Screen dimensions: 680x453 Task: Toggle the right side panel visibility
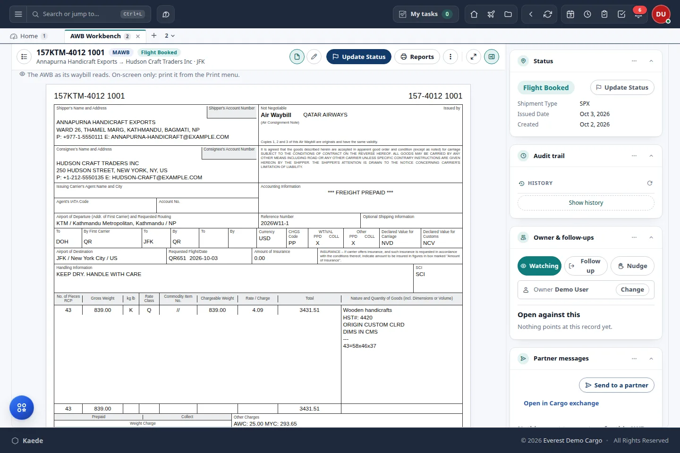492,57
